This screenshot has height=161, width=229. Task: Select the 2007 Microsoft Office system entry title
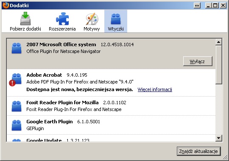(x=61, y=44)
